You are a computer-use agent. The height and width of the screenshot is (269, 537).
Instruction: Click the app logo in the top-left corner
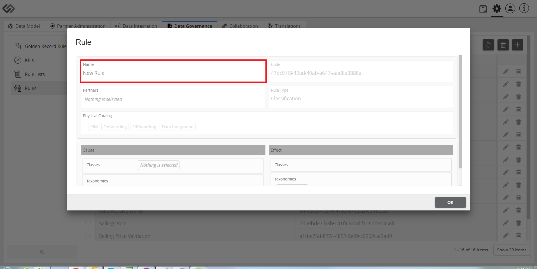click(8, 9)
